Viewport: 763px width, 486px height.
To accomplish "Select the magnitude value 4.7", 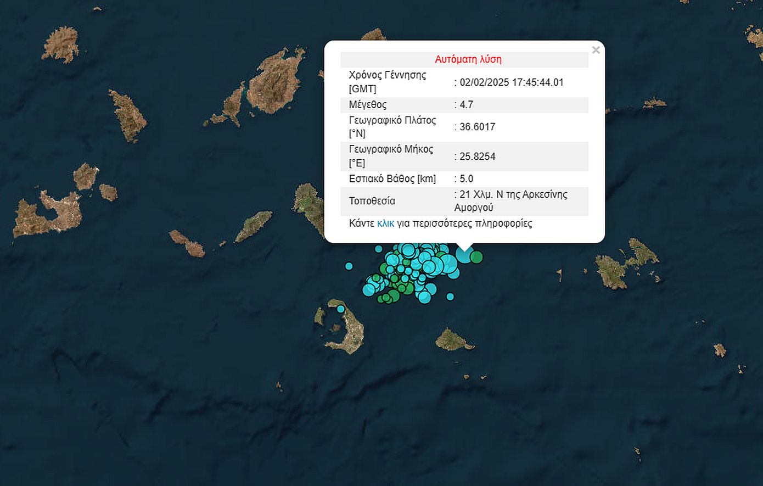I will pos(467,104).
